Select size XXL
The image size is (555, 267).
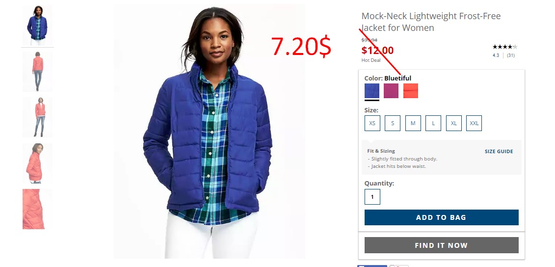tap(474, 123)
